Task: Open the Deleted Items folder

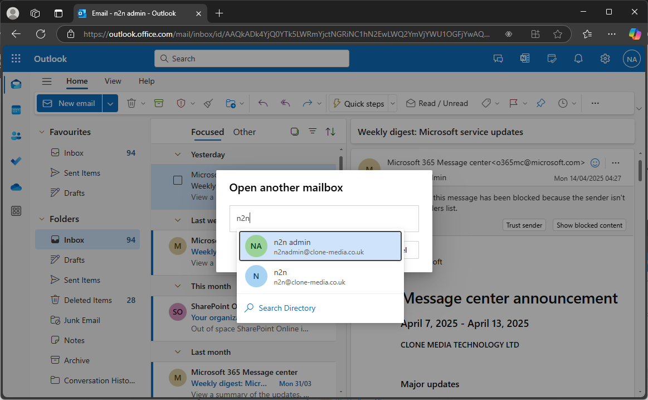Action: tap(87, 300)
